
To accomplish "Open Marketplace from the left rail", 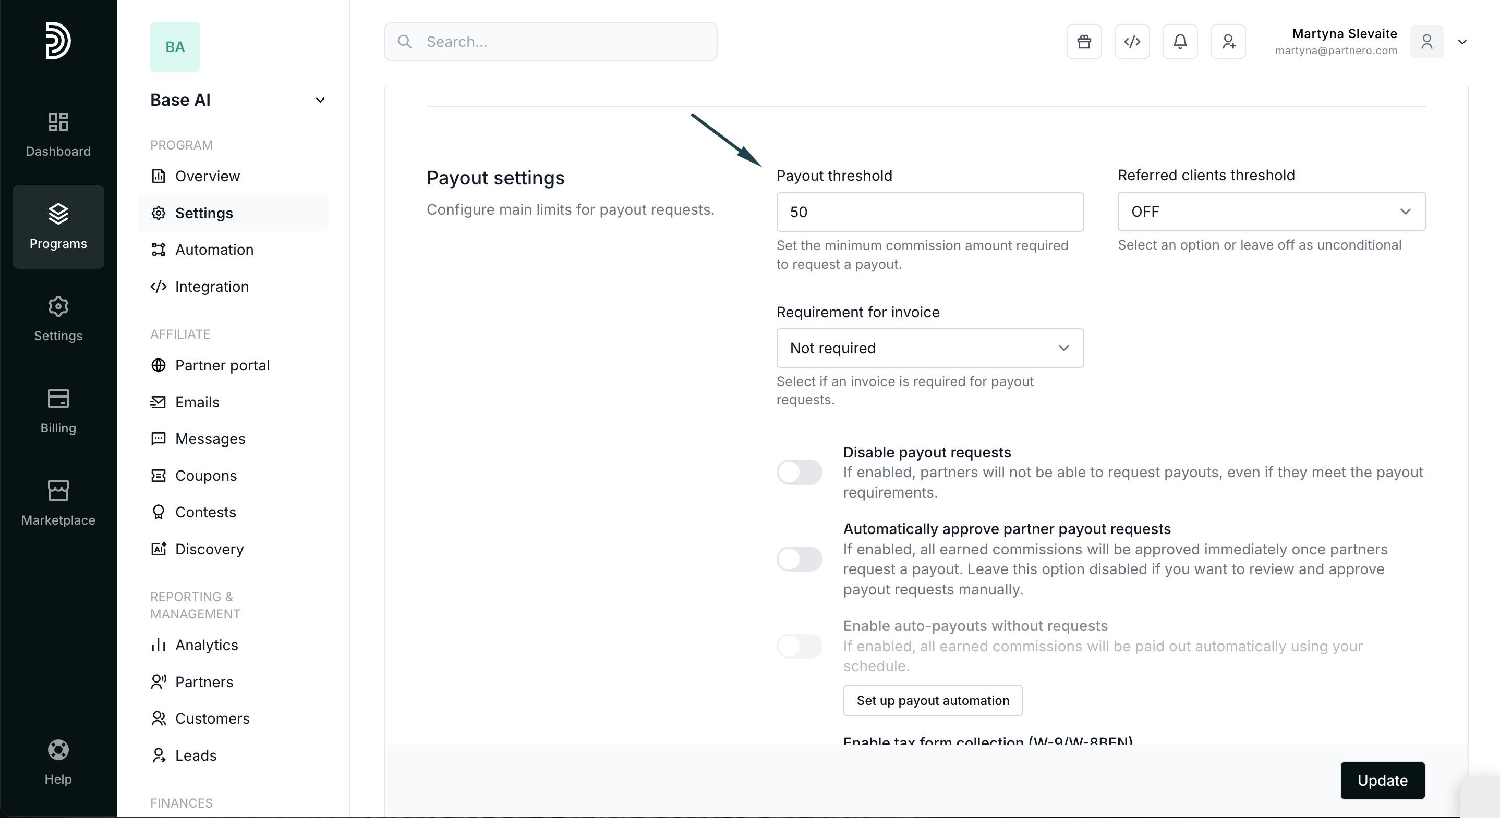I will (58, 503).
